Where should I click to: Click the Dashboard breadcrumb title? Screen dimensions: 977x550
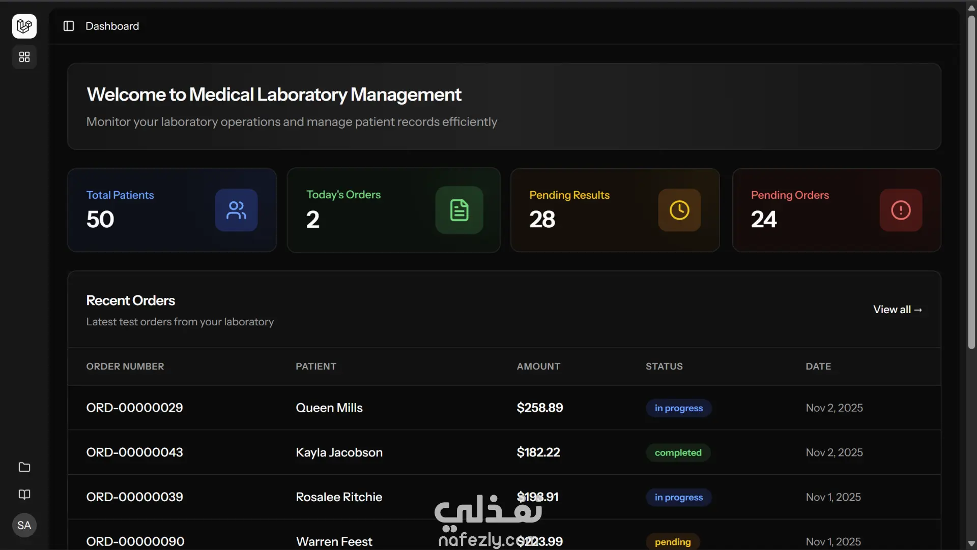[112, 26]
